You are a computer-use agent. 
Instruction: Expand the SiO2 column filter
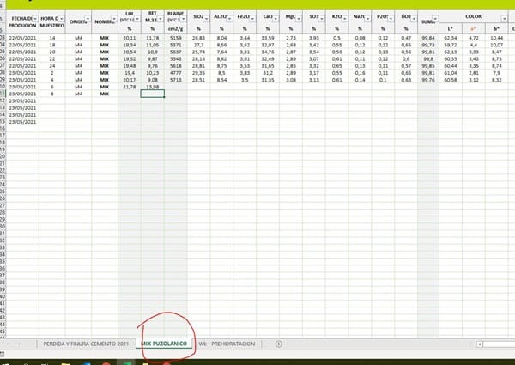coord(208,16)
